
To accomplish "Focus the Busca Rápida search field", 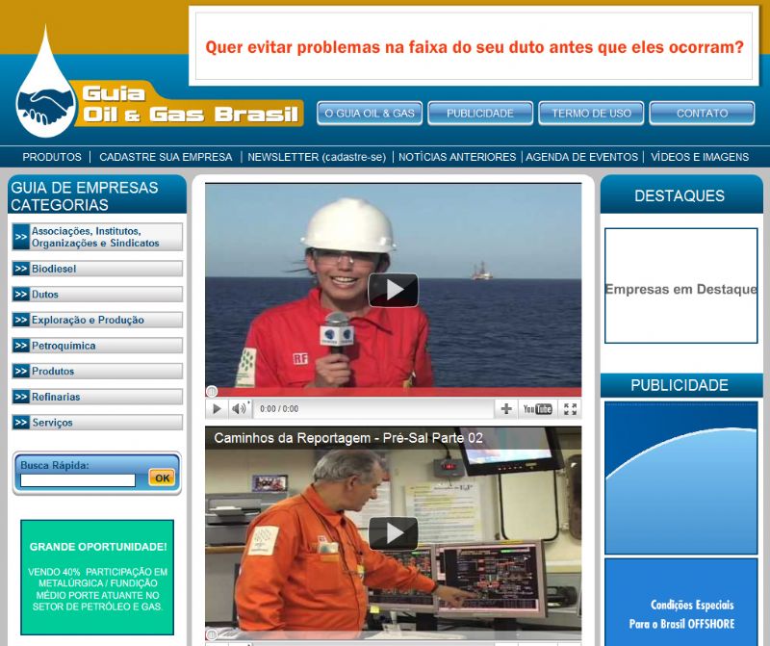I will click(x=78, y=480).
